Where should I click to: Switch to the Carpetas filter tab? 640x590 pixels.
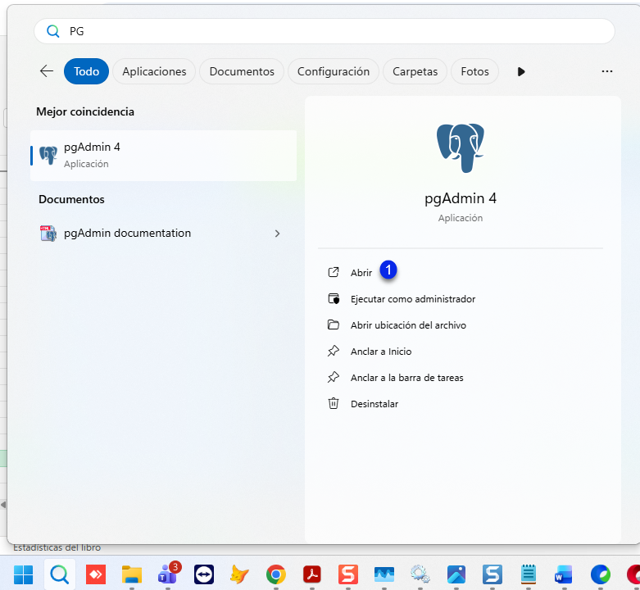pyautogui.click(x=415, y=71)
